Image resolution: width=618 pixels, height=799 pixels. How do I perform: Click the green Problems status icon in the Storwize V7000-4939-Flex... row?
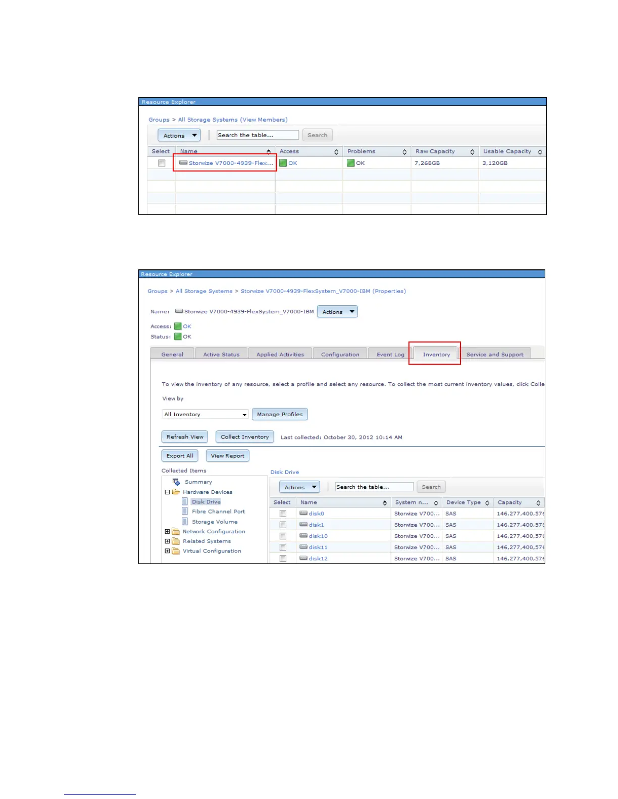[x=350, y=163]
